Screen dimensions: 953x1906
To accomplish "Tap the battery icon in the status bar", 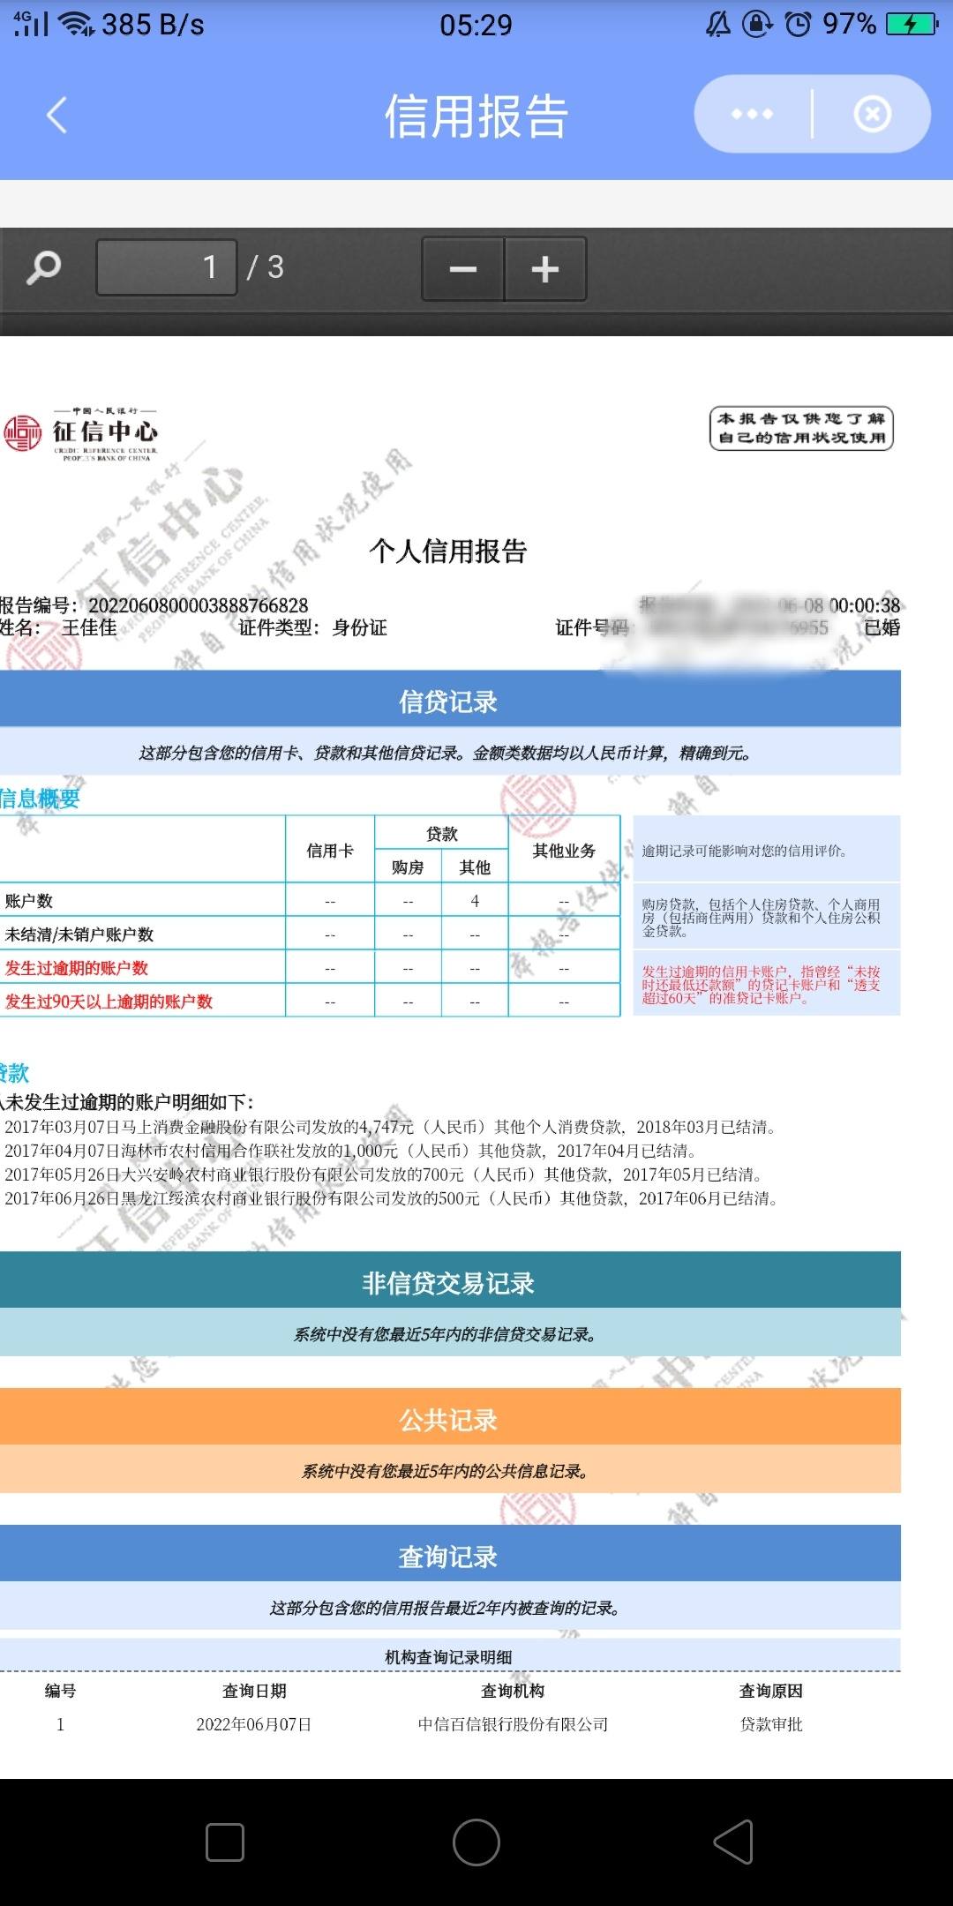I will [x=912, y=24].
